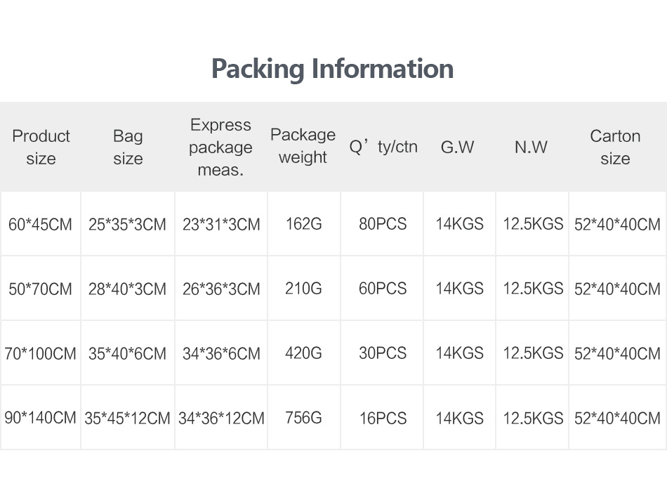The height and width of the screenshot is (486, 667).
Task: Click the 16PCS quantity cell
Action: (383, 418)
